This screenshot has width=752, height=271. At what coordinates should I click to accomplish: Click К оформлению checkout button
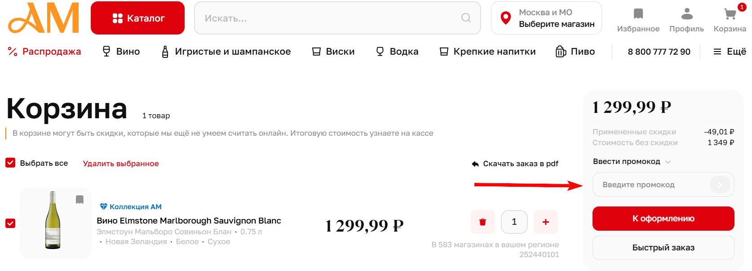663,219
